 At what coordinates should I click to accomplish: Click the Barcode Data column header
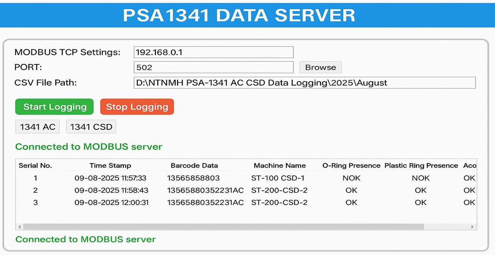pyautogui.click(x=194, y=165)
